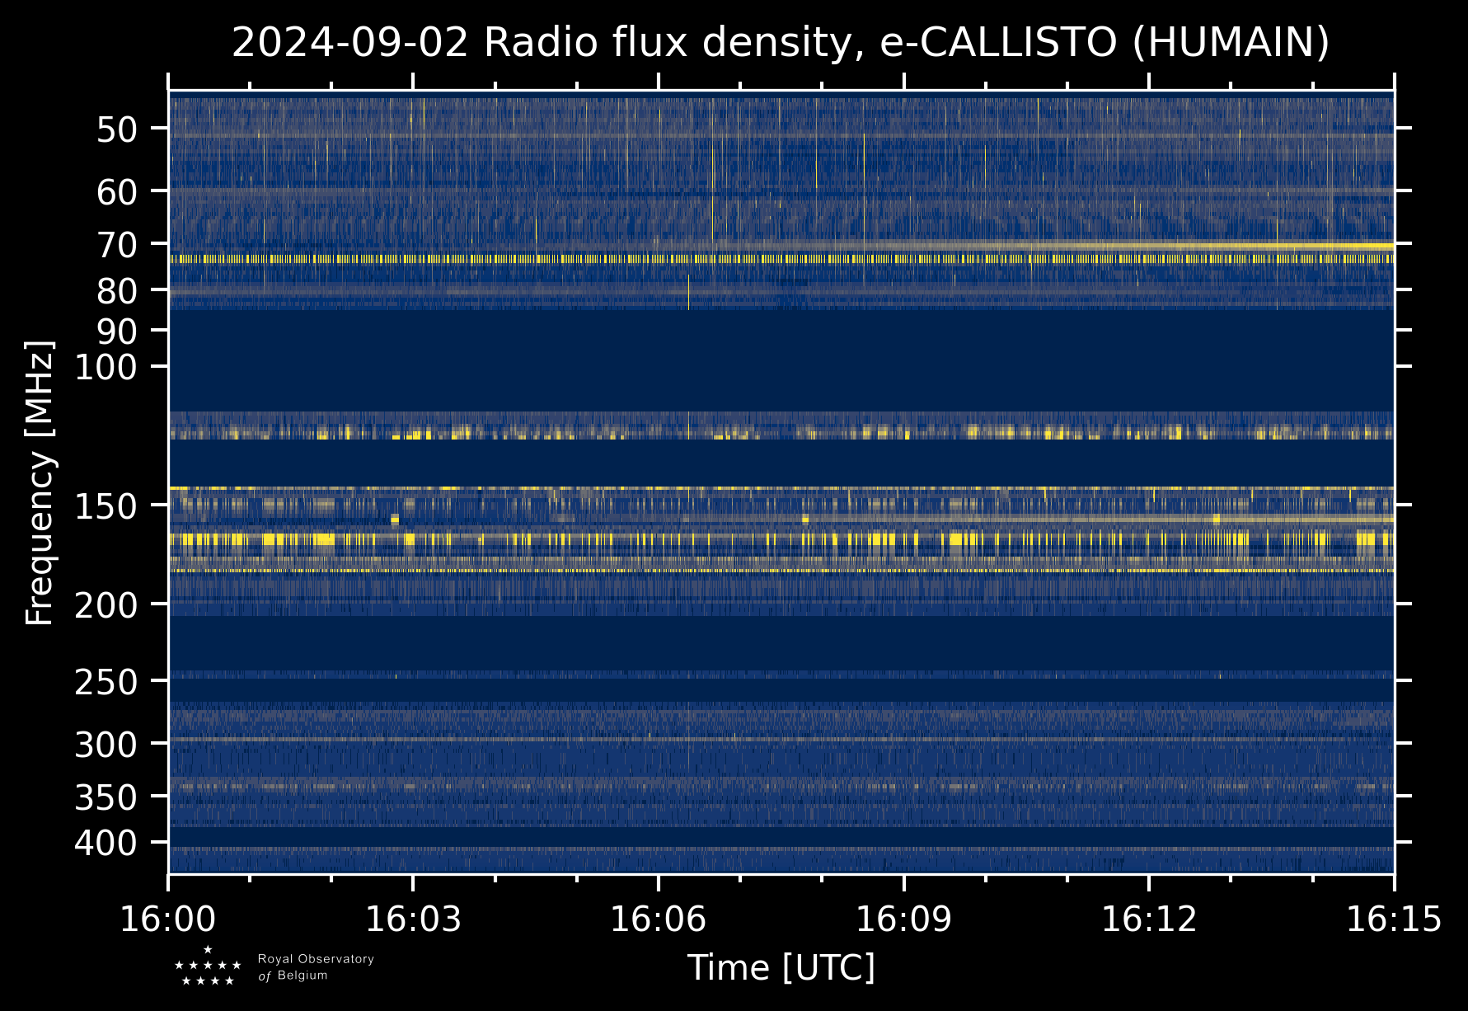
Task: Click the Royal Observatory of Belgium text
Action: (x=316, y=967)
